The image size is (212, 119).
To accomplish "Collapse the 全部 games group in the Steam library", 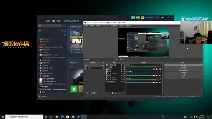I will point(38,39).
